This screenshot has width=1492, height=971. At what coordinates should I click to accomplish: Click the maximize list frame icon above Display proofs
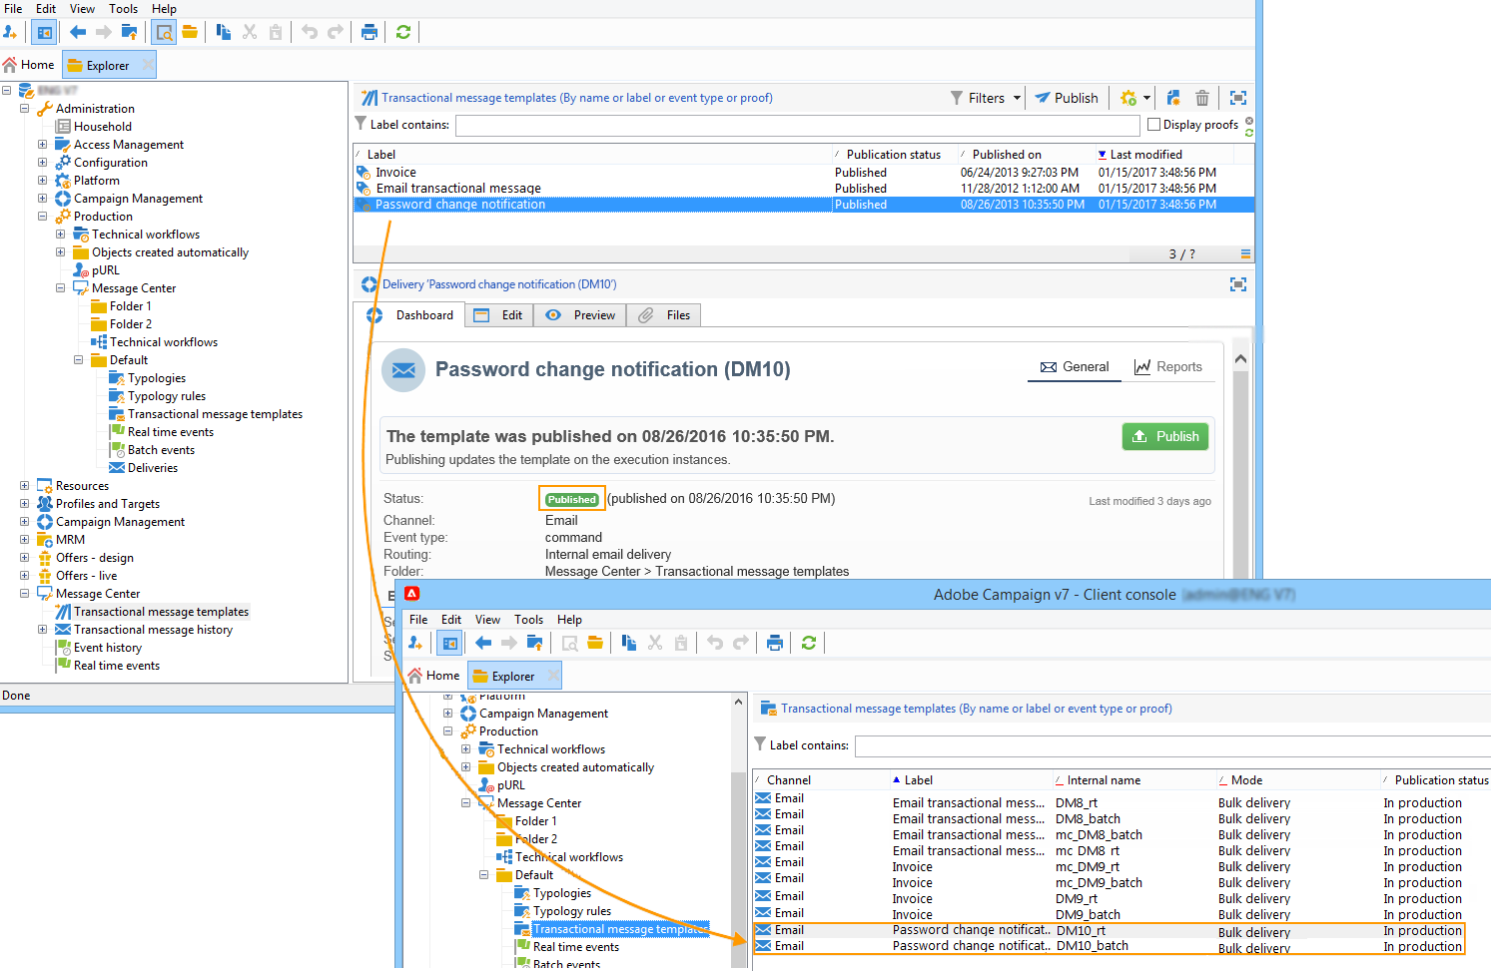1238,98
